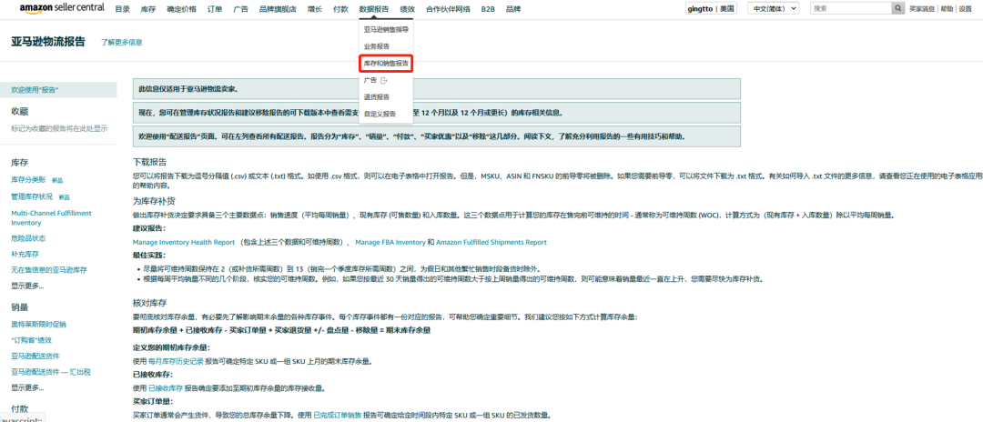Click the 此信息仅适用于亚马逊物流卖家 notice
The image size is (983, 422).
click(436, 89)
